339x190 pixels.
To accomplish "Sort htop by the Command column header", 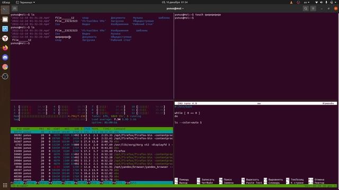I will pyautogui.click(x=120, y=129).
